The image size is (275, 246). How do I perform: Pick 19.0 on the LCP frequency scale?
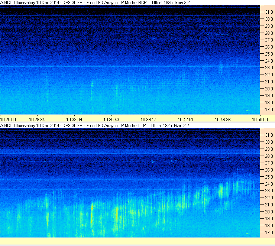[x=269, y=219]
